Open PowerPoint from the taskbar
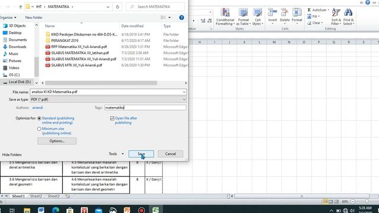Viewport: 379px width, 213px height. [x=127, y=210]
